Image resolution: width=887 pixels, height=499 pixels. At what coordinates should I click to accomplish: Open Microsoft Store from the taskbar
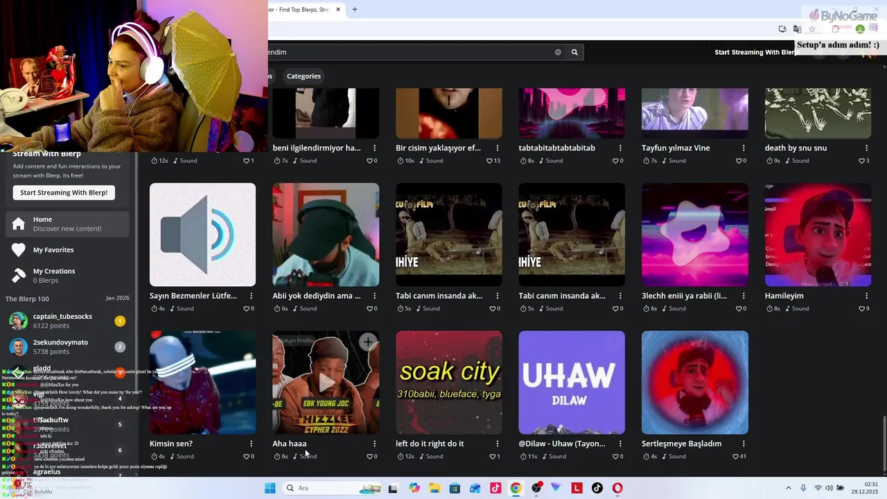coord(455,488)
